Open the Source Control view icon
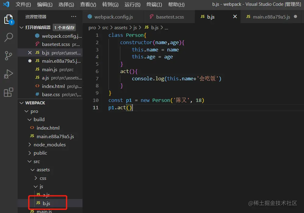Image resolution: width=304 pixels, height=213 pixels. coord(9,56)
